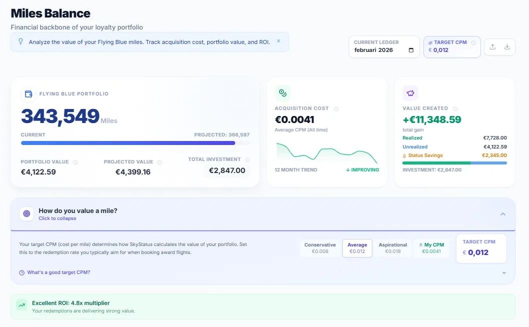Click the 'Click to collapse' link
The image size is (529, 327).
[57, 218]
